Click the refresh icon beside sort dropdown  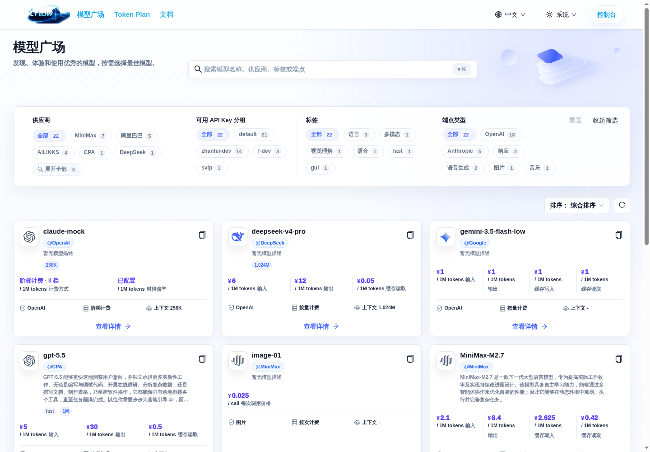[x=622, y=205]
